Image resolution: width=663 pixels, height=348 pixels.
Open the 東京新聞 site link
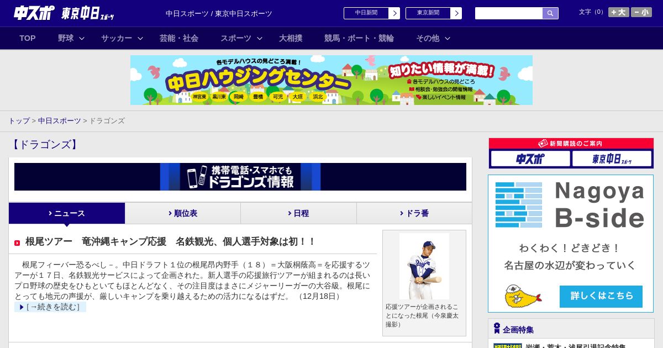pyautogui.click(x=428, y=13)
